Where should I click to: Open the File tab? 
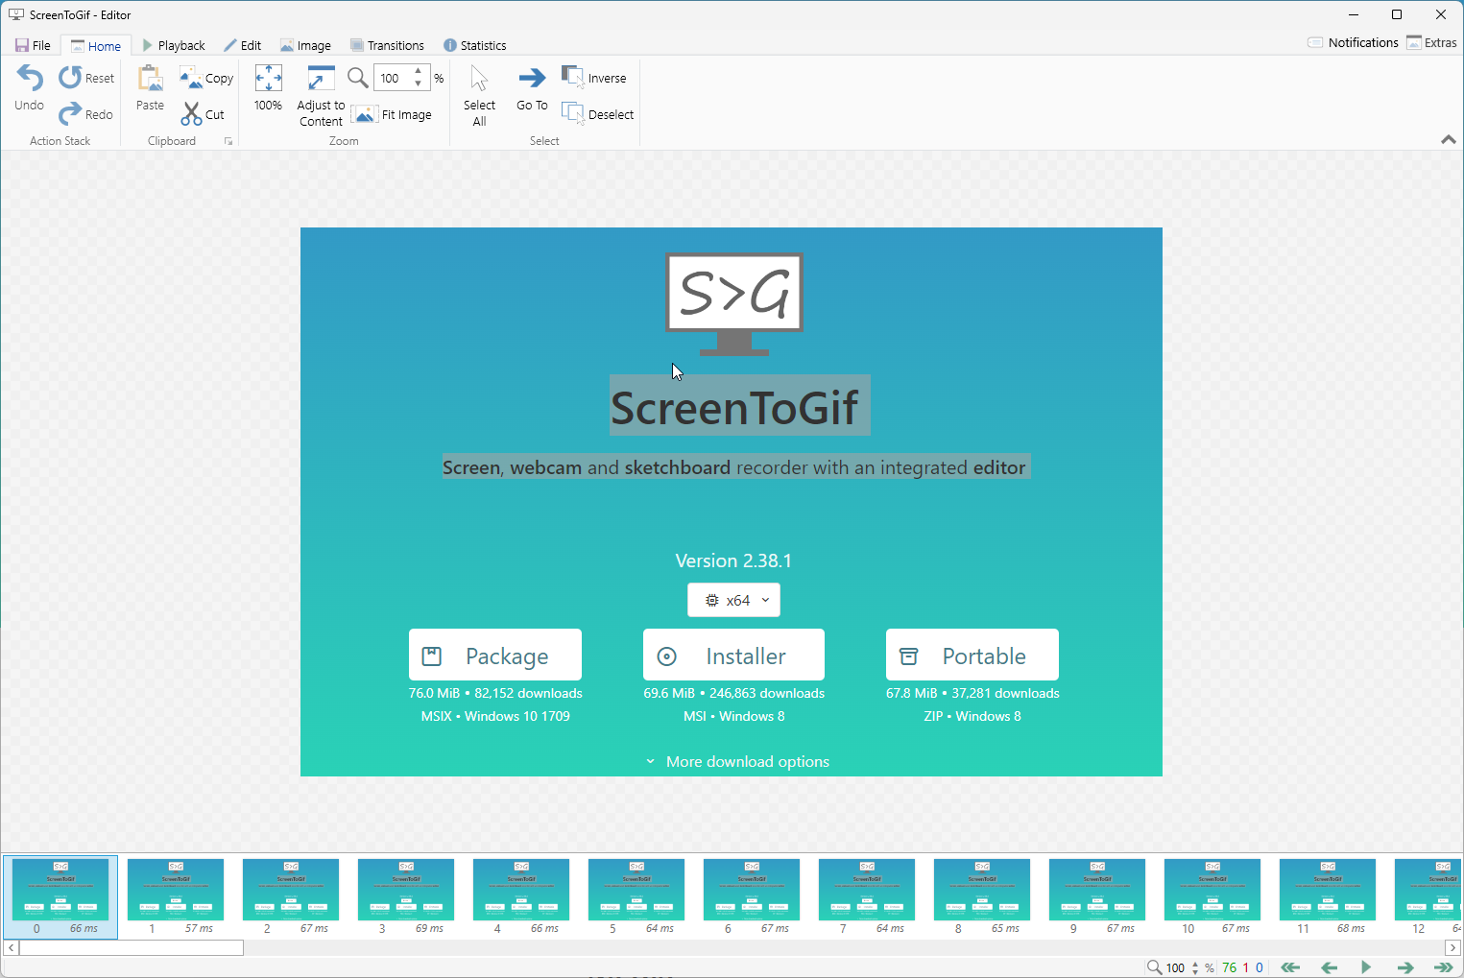(33, 45)
